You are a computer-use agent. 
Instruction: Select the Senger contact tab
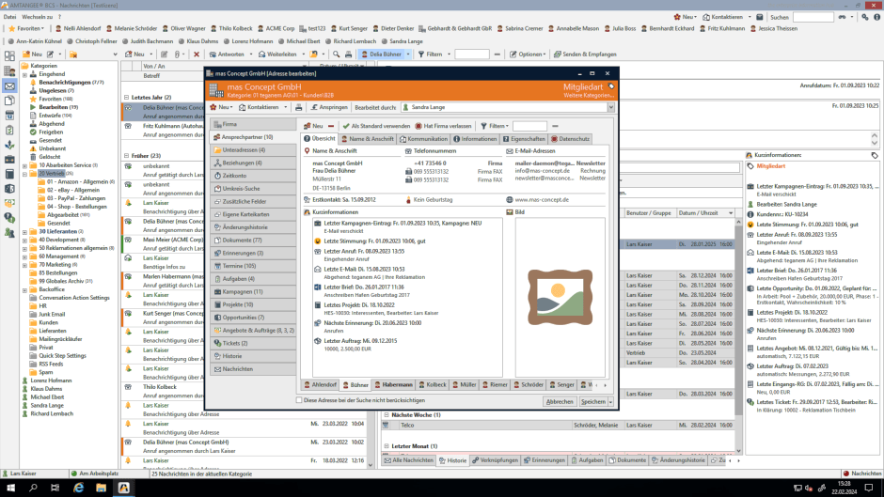pyautogui.click(x=560, y=385)
